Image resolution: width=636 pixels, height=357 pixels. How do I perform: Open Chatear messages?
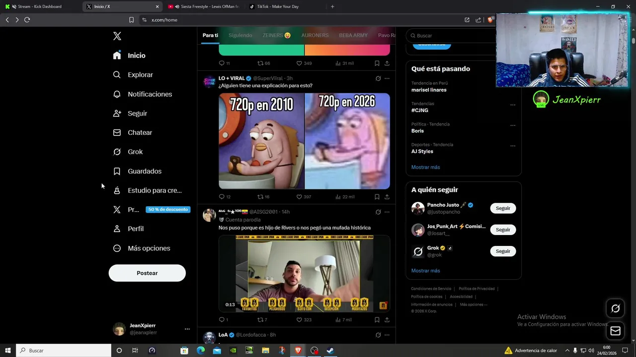132,132
